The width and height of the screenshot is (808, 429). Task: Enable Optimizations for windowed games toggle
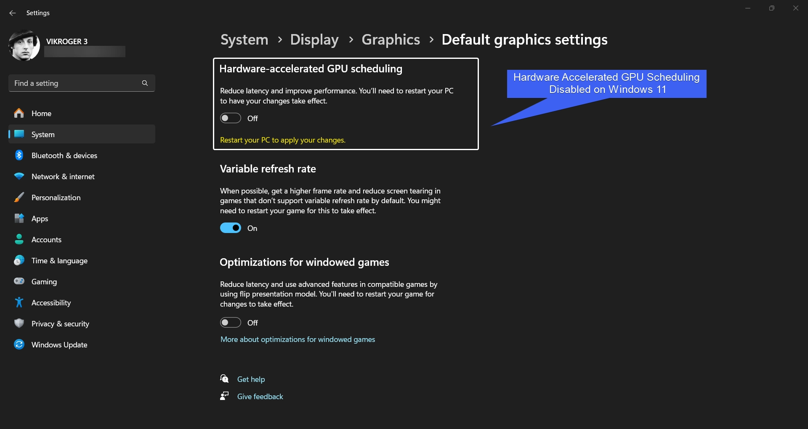[231, 323]
